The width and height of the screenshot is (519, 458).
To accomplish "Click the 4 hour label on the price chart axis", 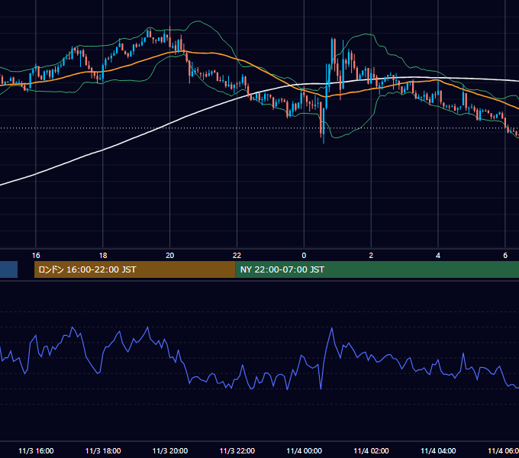I will click(x=438, y=256).
